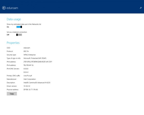Screen dimensions: 144x115
Task: Select the SSID value eduroam
Action: (x=27, y=48)
